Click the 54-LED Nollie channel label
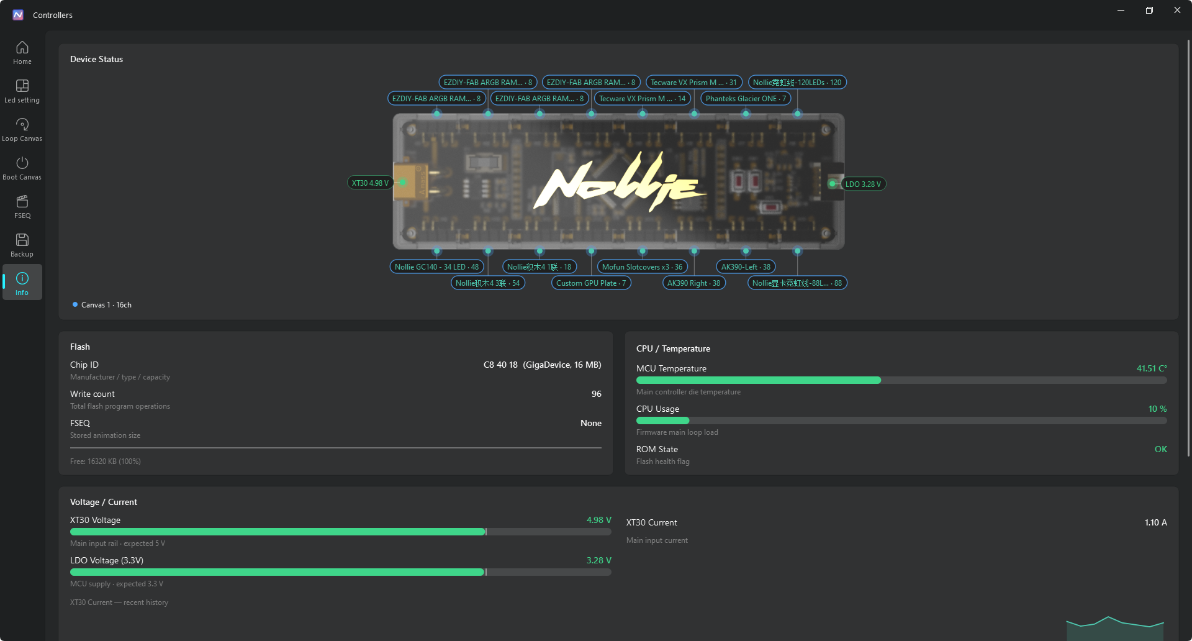The image size is (1192, 641). click(487, 283)
